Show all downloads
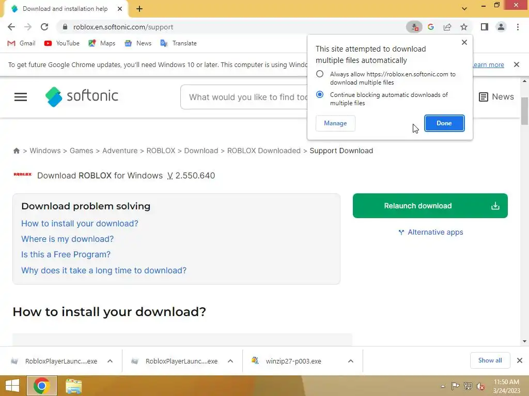Image resolution: width=529 pixels, height=396 pixels. pos(490,360)
